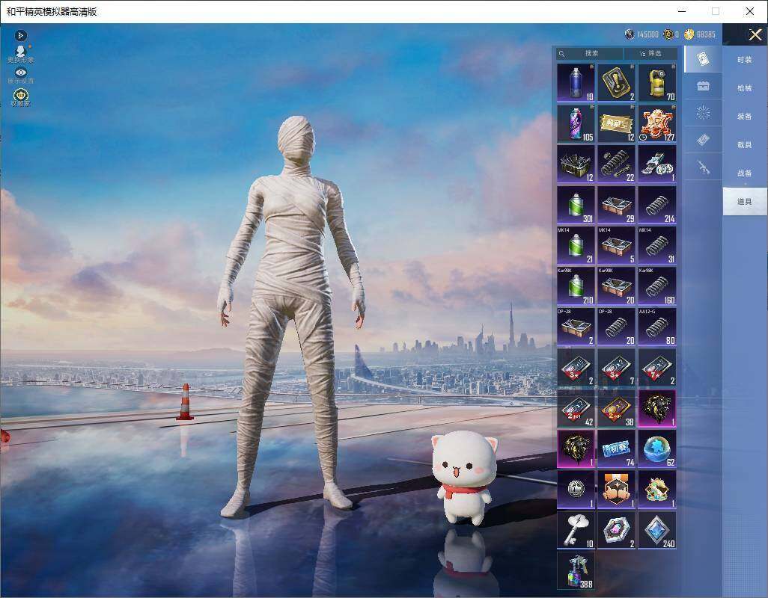
Task: Select the Kar98K material box item
Action: point(617,286)
